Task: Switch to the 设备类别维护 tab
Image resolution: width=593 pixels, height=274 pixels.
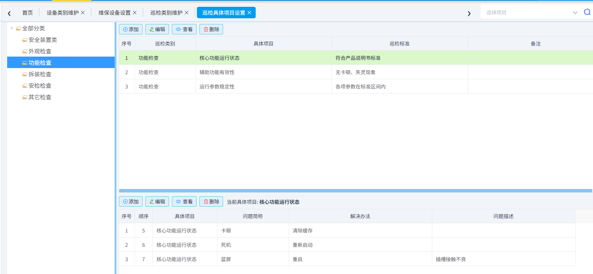Action: pyautogui.click(x=63, y=13)
